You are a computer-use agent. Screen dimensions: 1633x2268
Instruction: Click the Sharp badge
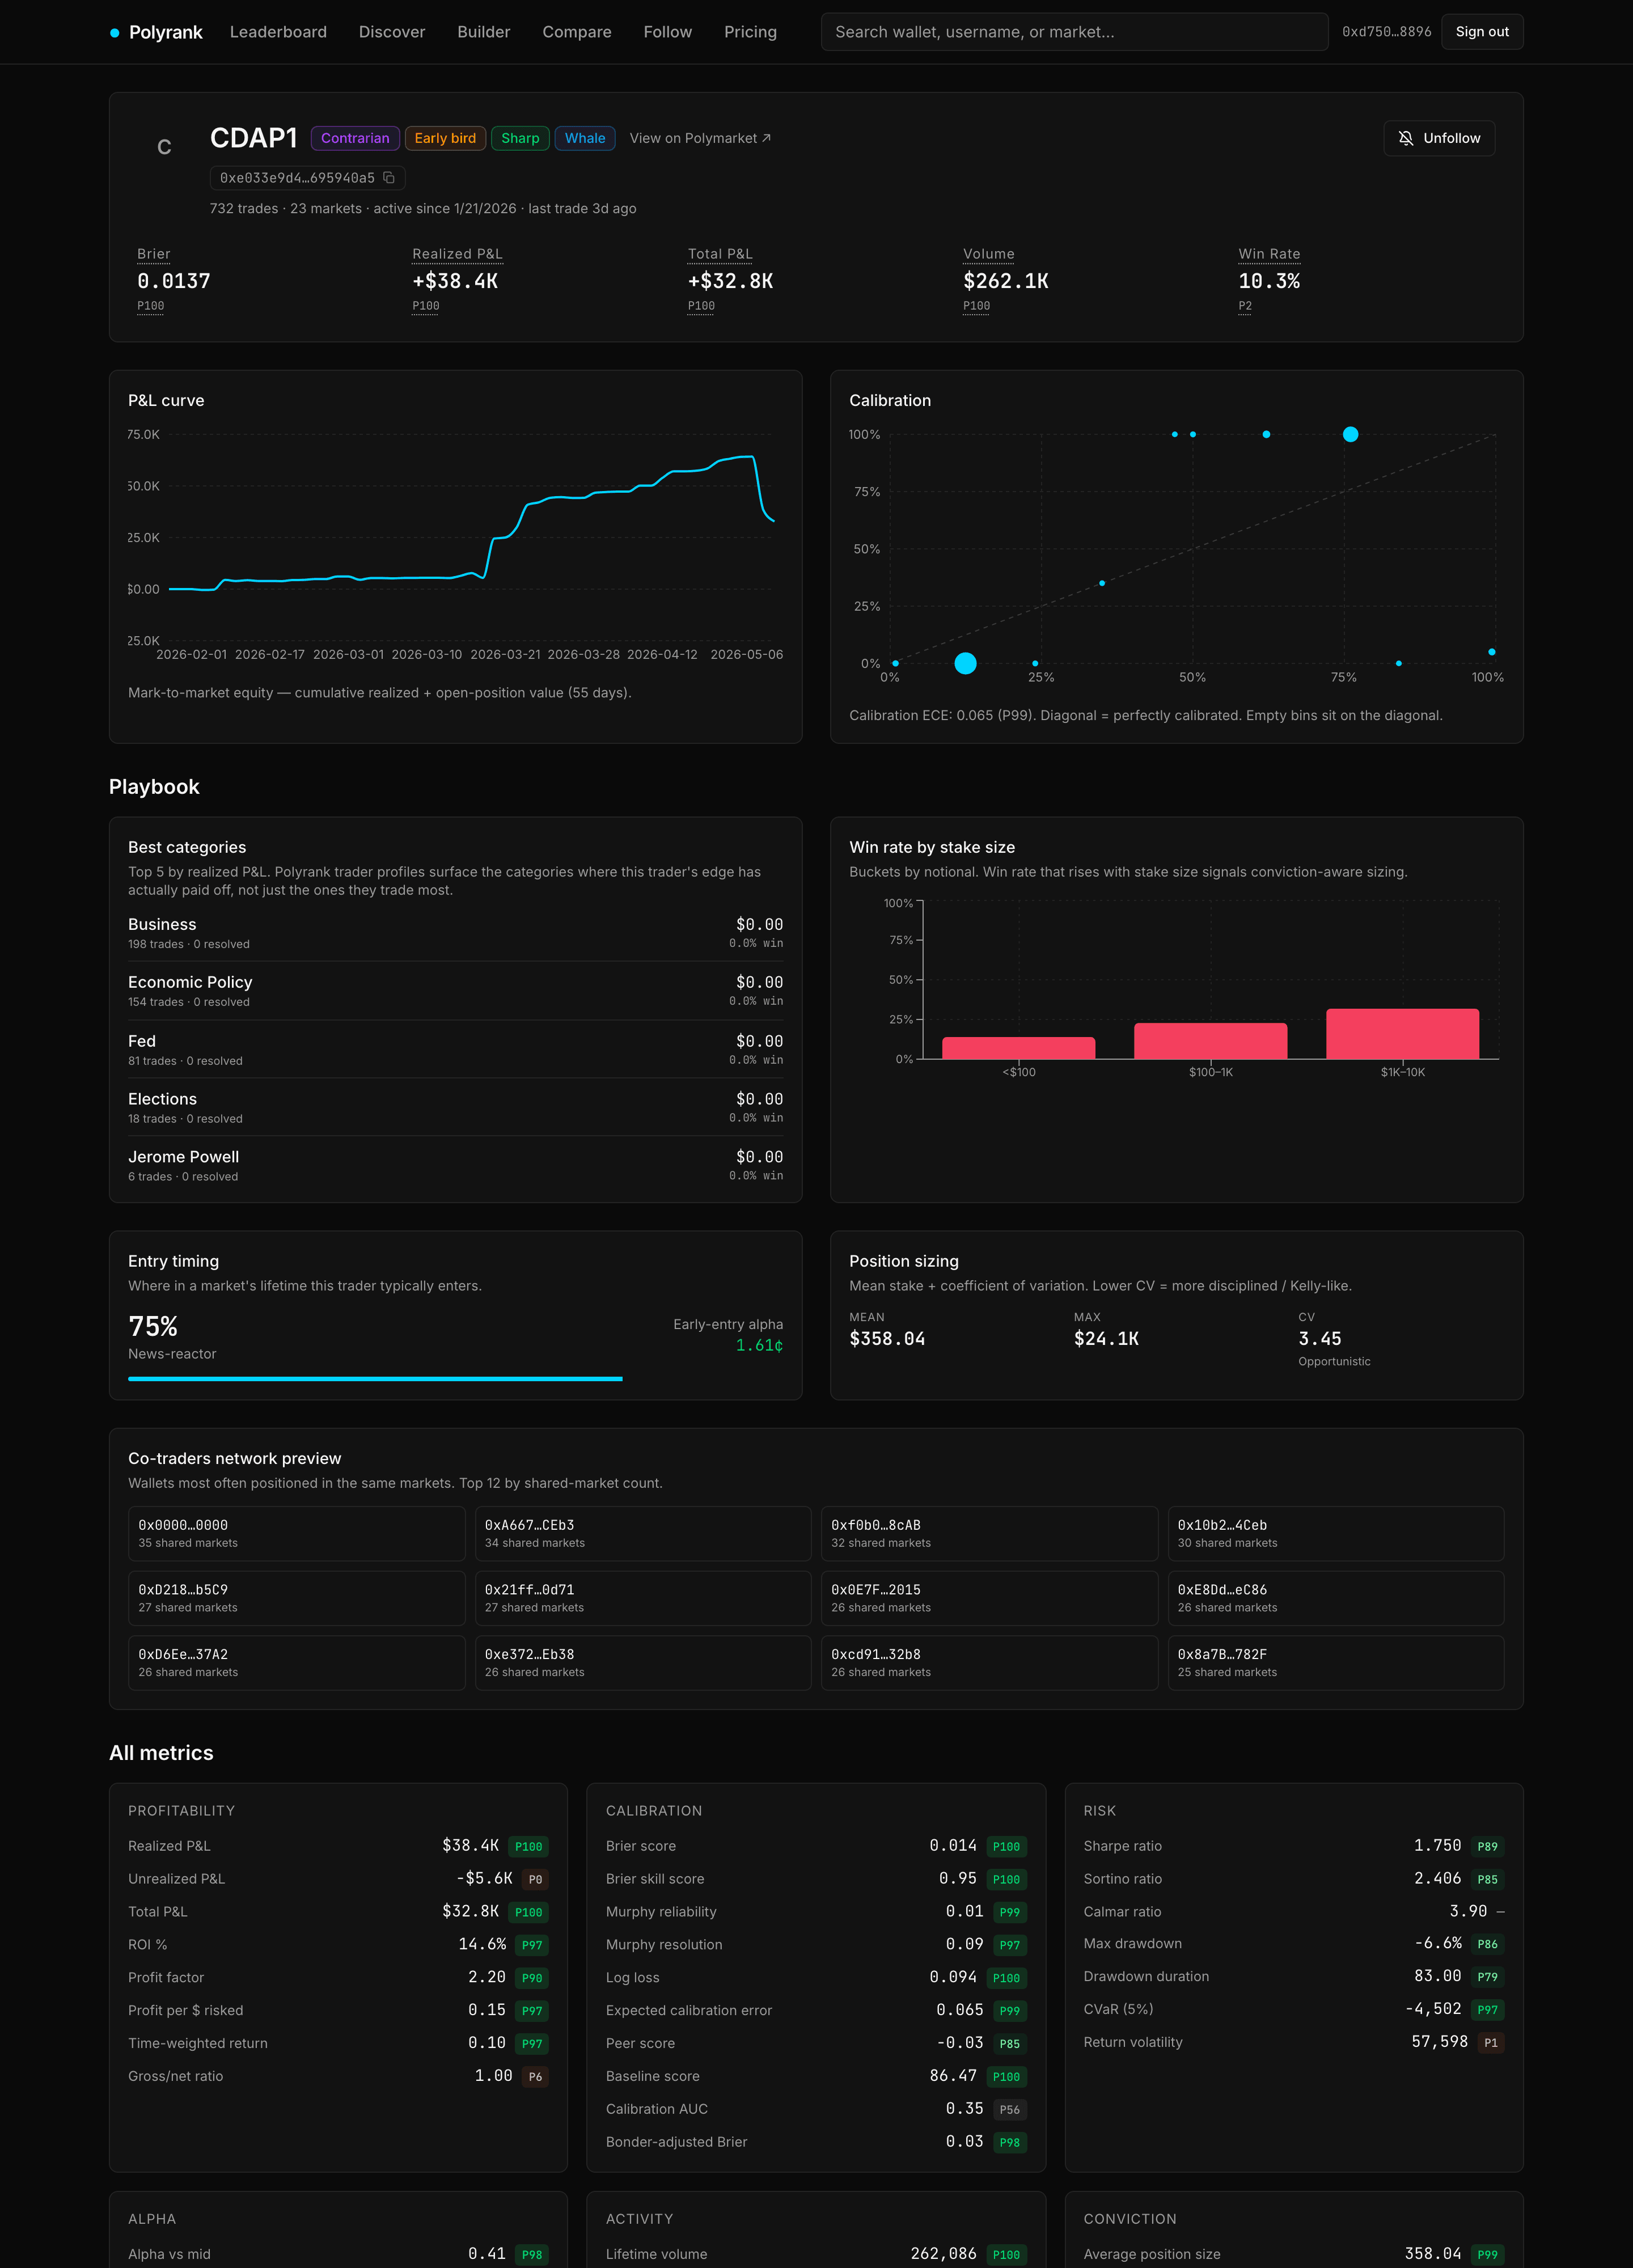(x=520, y=138)
